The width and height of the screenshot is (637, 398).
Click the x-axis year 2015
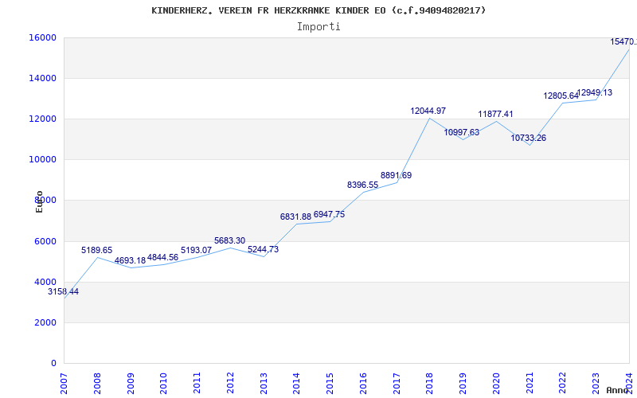(330, 384)
